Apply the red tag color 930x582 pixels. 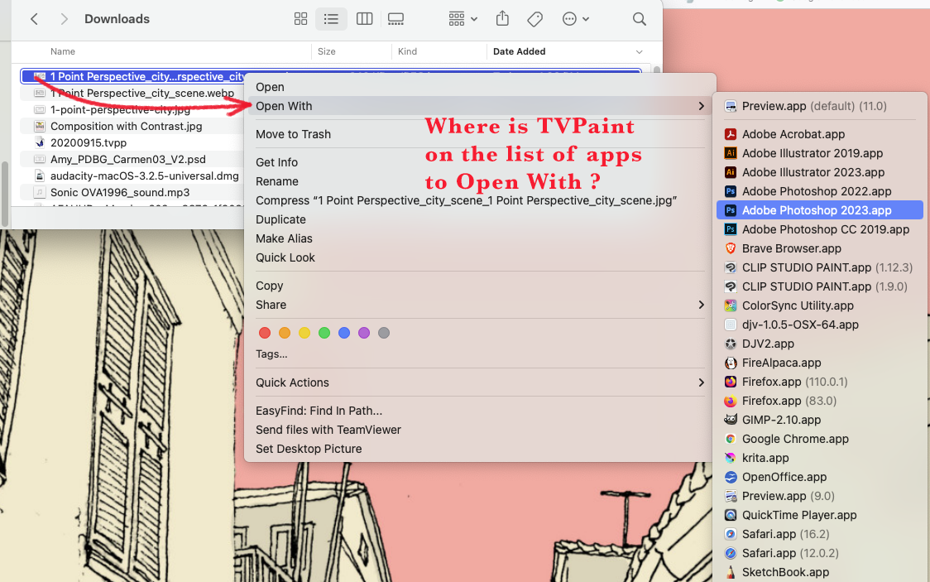(x=265, y=333)
